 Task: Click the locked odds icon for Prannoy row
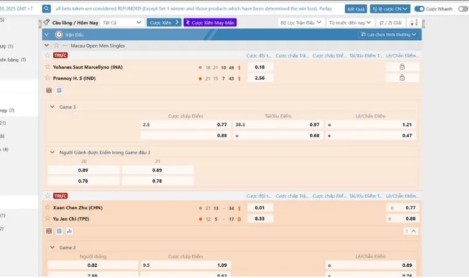[x=402, y=78]
